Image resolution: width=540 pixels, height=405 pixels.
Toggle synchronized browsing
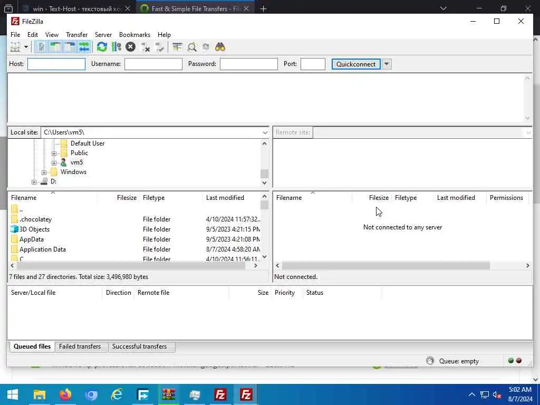[x=206, y=47]
